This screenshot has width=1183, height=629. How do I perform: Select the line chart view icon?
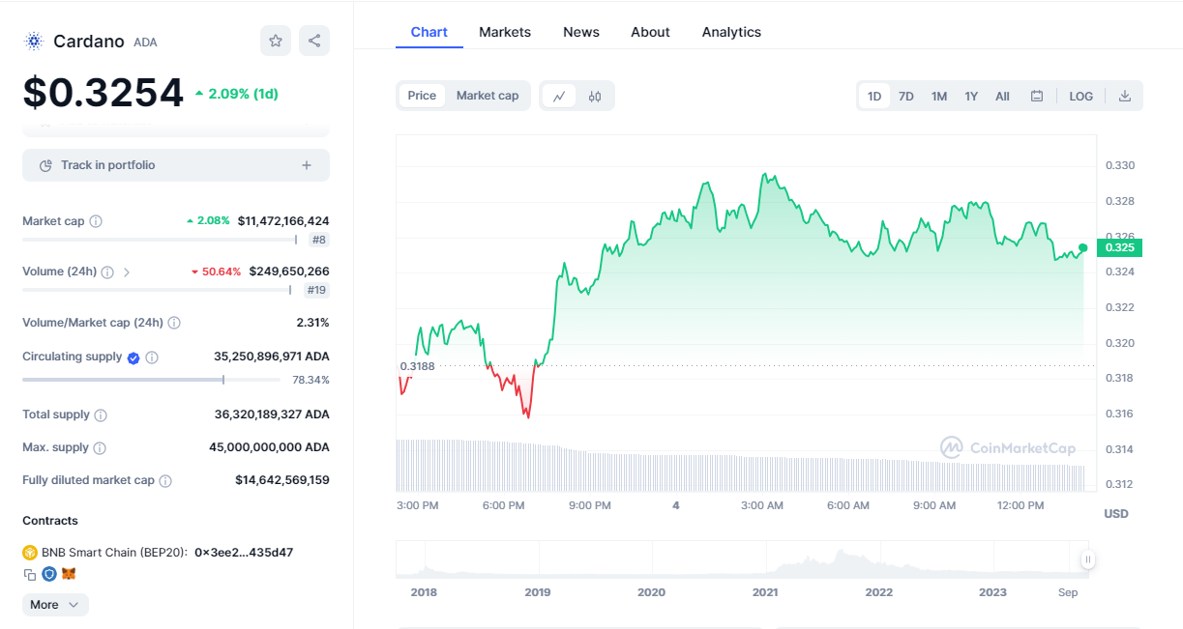559,96
